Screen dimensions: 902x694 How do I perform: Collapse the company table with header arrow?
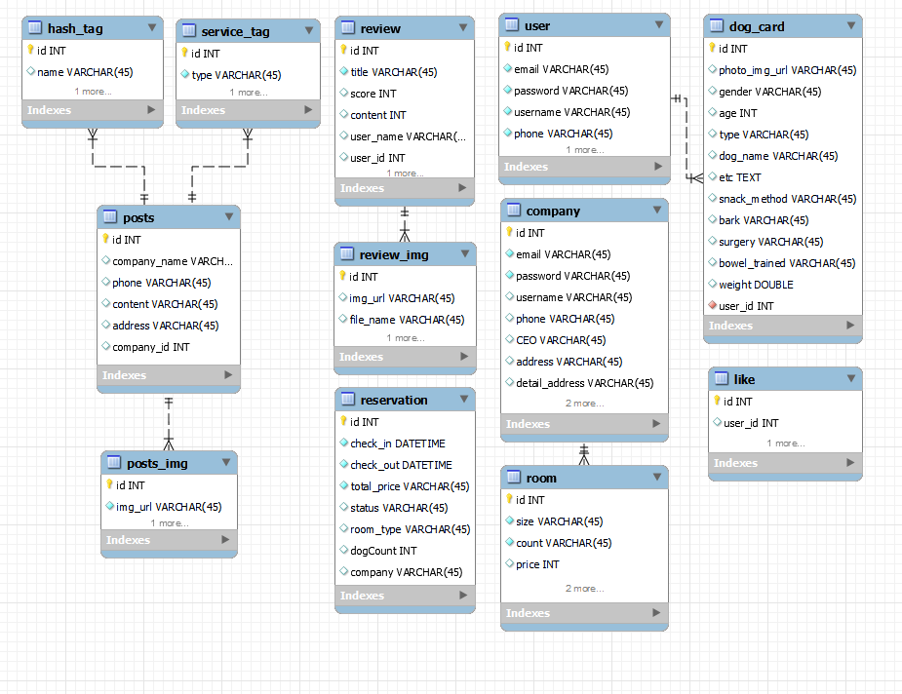pyautogui.click(x=657, y=210)
